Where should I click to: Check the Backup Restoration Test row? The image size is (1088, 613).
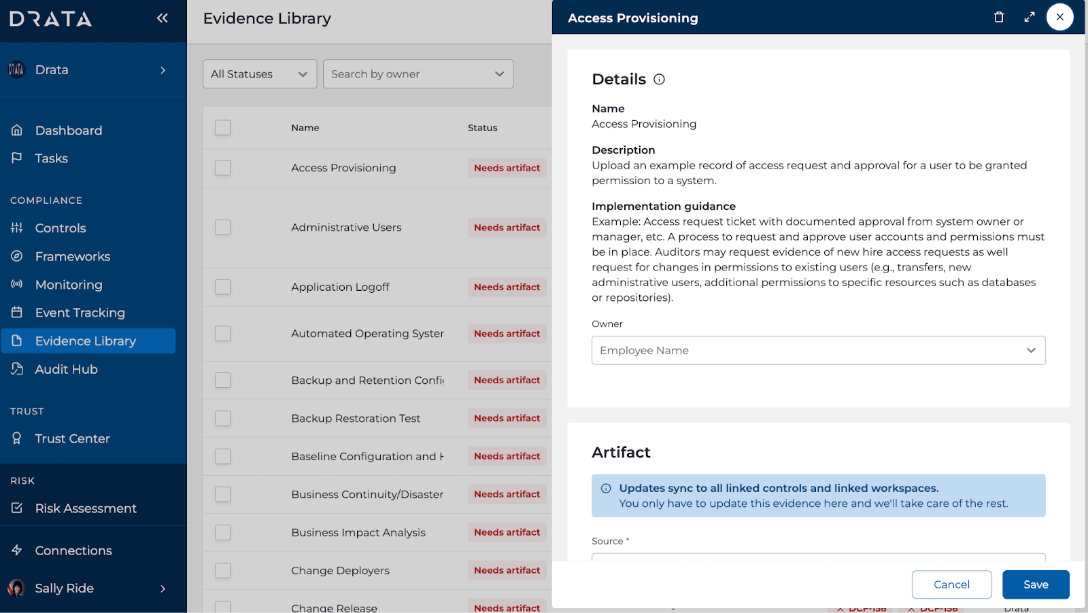[223, 419]
